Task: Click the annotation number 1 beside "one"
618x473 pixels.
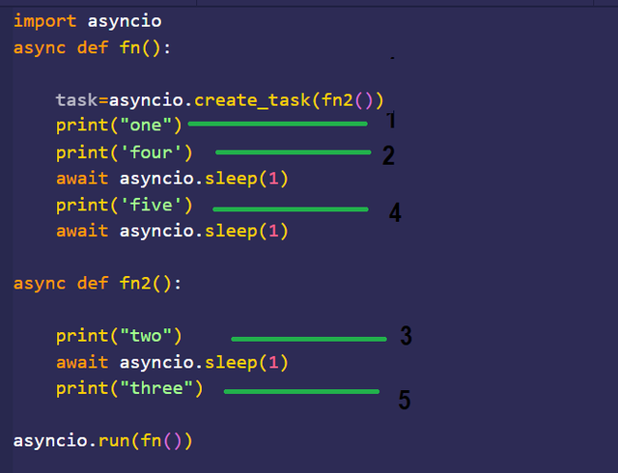Action: click(391, 120)
